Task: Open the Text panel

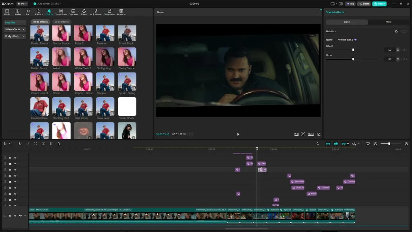Action: [28, 12]
